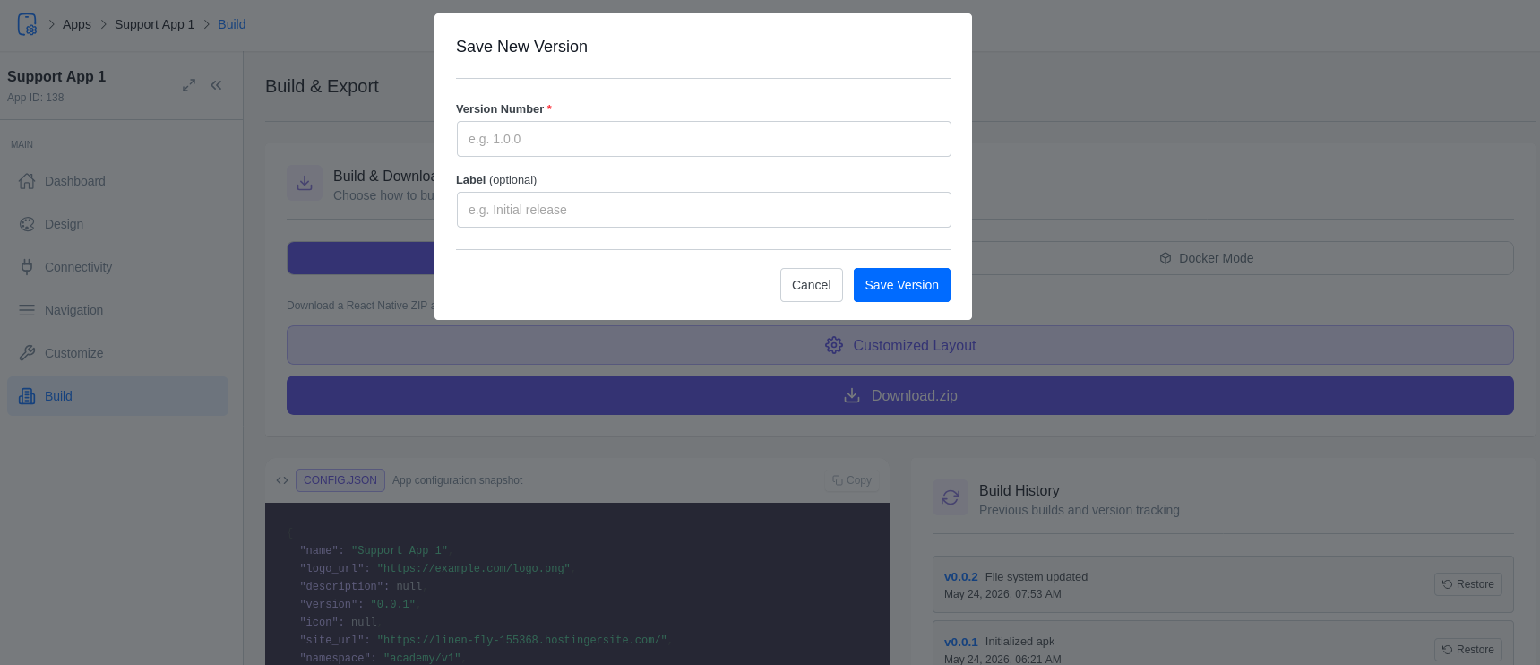Click the Build History refresh icon
Viewport: 1540px width, 665px height.
click(951, 497)
